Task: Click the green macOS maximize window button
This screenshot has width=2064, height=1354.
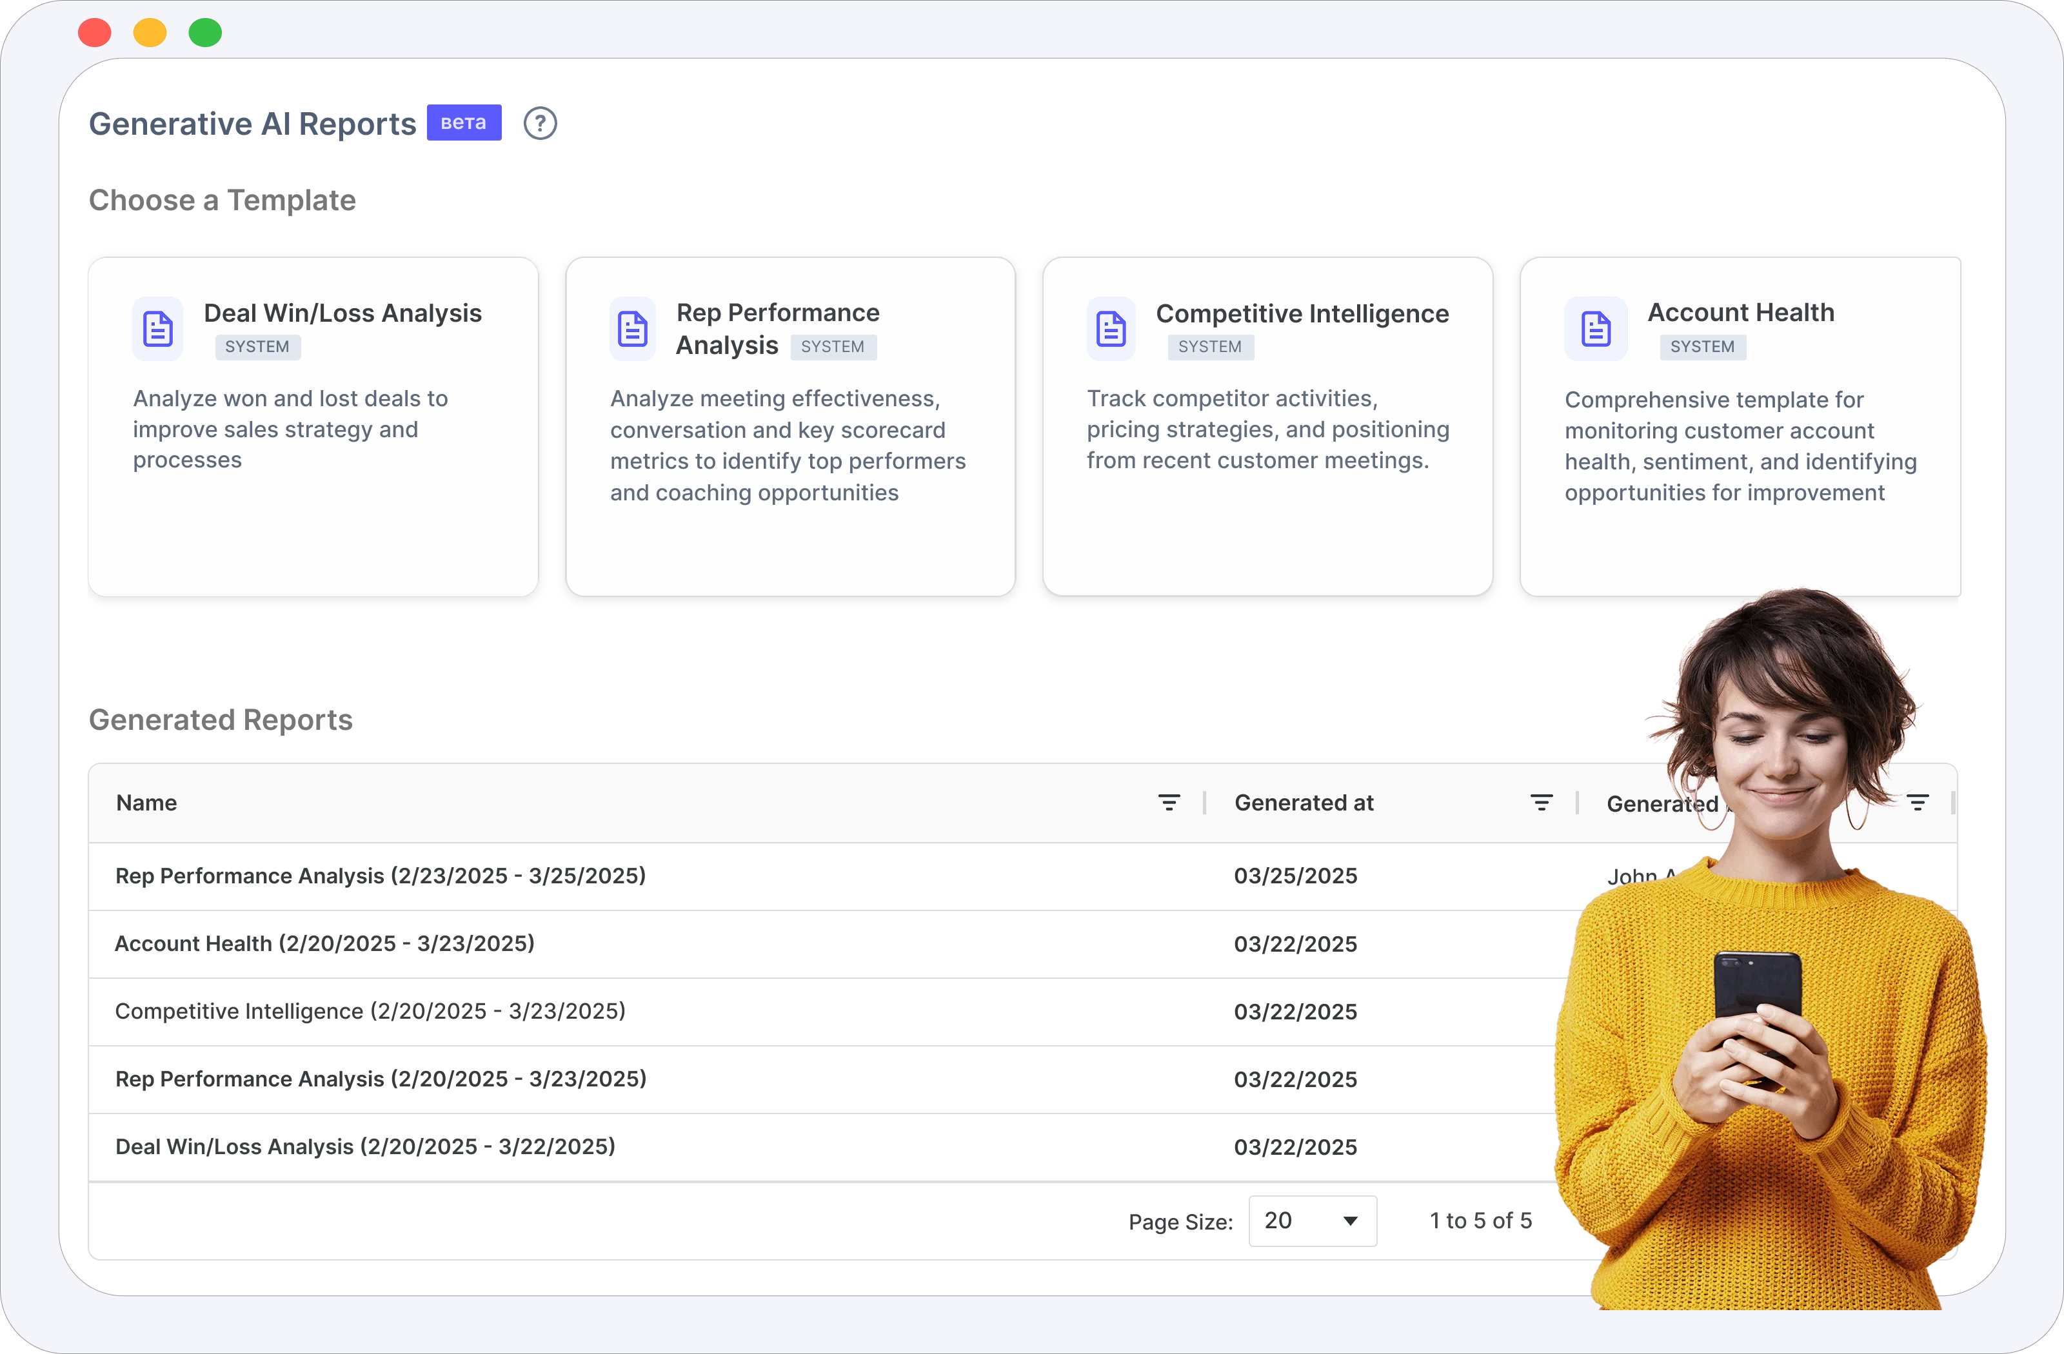Action: tap(206, 33)
